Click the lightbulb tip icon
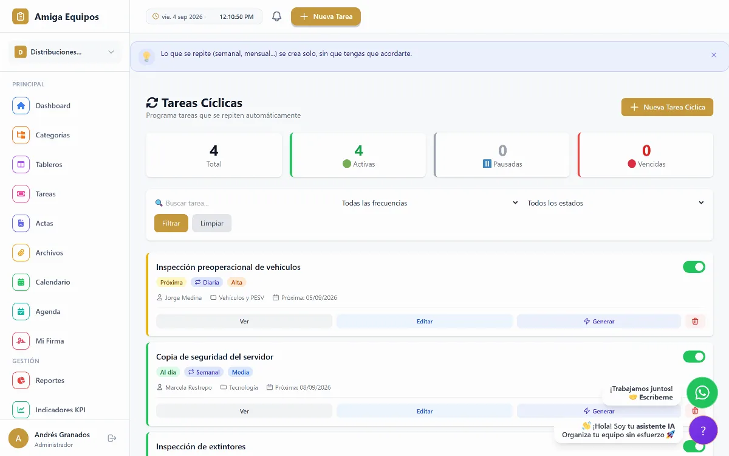 coord(146,57)
